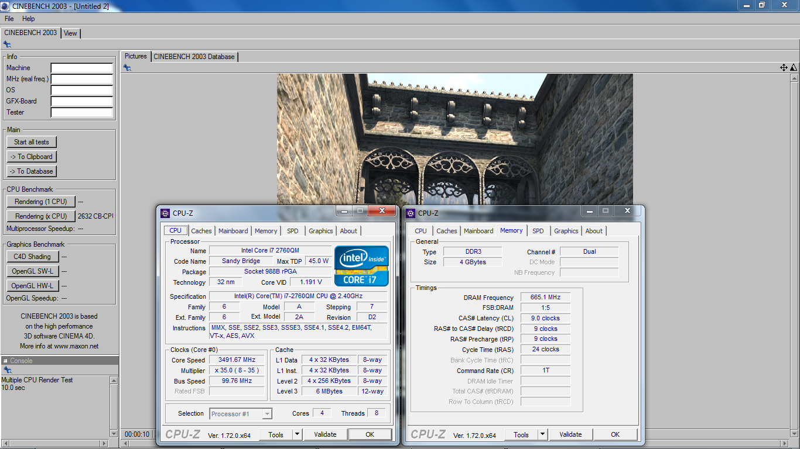Click the 2632 CB-CPU score text
This screenshot has height=449, width=800.
click(95, 216)
